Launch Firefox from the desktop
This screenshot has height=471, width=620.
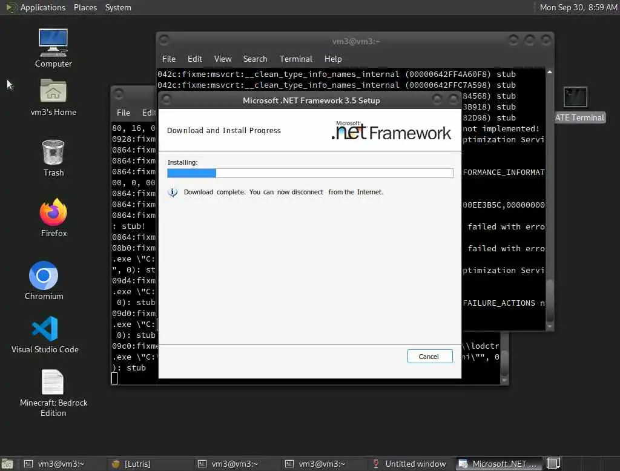[x=53, y=218]
